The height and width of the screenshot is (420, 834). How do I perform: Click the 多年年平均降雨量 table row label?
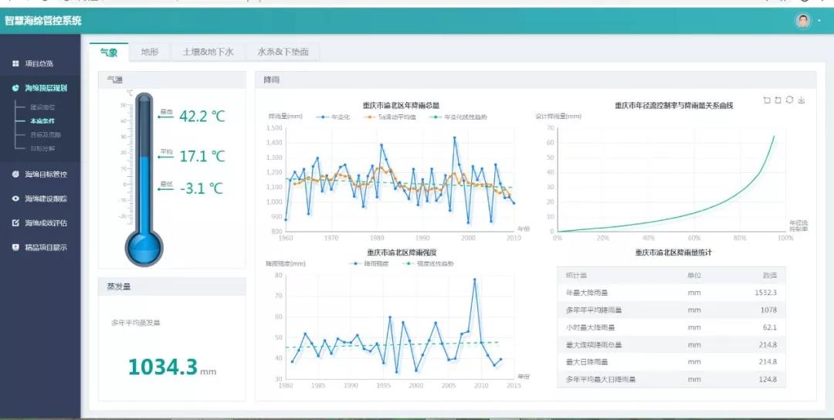594,310
